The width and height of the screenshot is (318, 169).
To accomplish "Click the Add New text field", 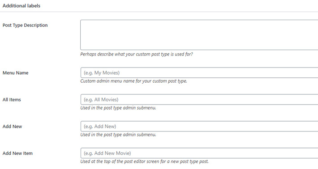I will [199, 126].
